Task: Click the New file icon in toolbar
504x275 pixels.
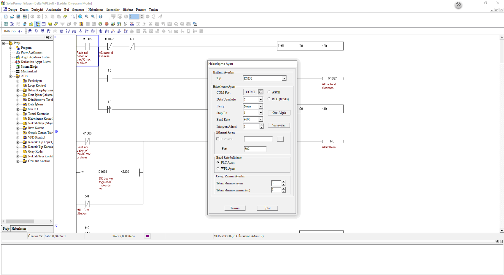Action: (6, 17)
